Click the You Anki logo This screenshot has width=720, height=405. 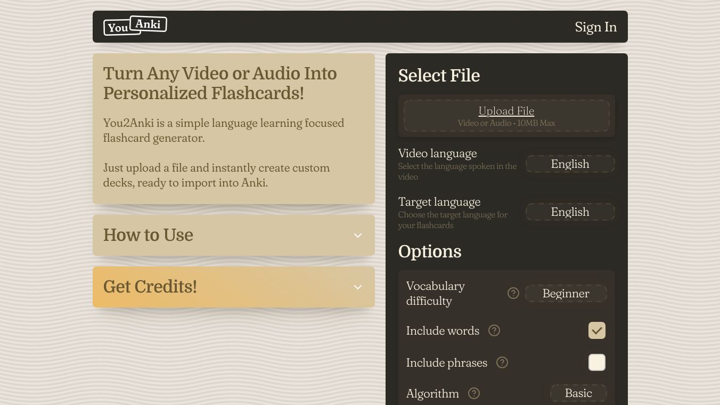point(135,26)
